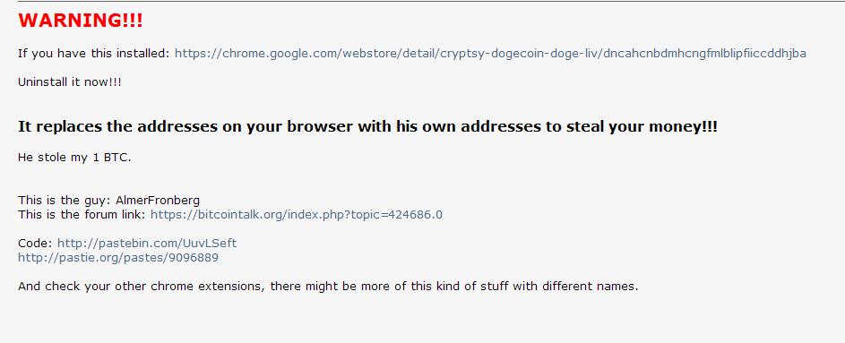Open the pastebin.com/UuvLSeft code link
Image resolution: width=845 pixels, height=343 pixels.
tap(147, 244)
